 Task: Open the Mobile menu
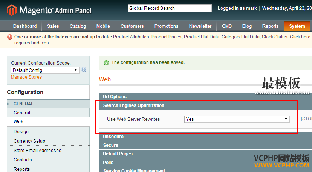pos(103,26)
